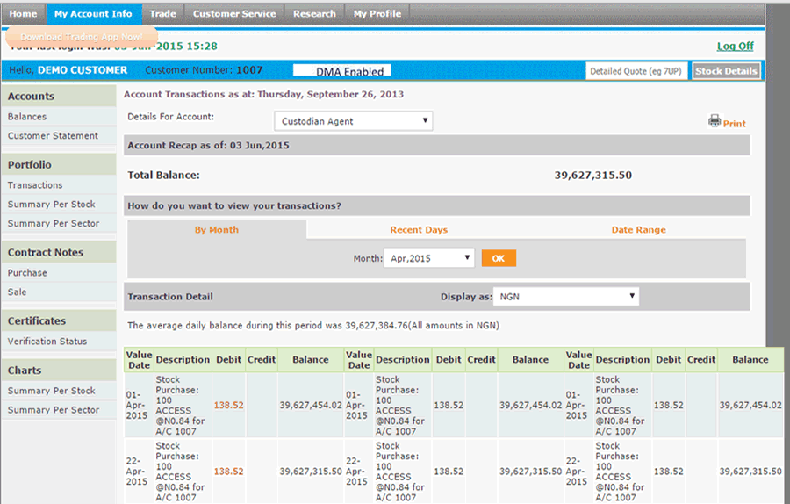
Task: Open the My Profile menu
Action: [377, 14]
